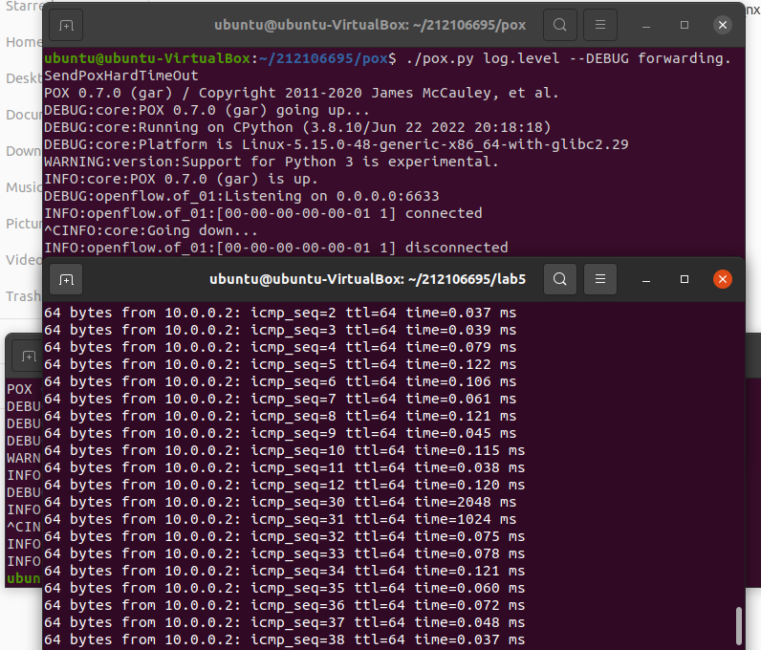Image resolution: width=761 pixels, height=650 pixels.
Task: Click lab5 terminal scrollbar handle
Action: click(x=739, y=625)
